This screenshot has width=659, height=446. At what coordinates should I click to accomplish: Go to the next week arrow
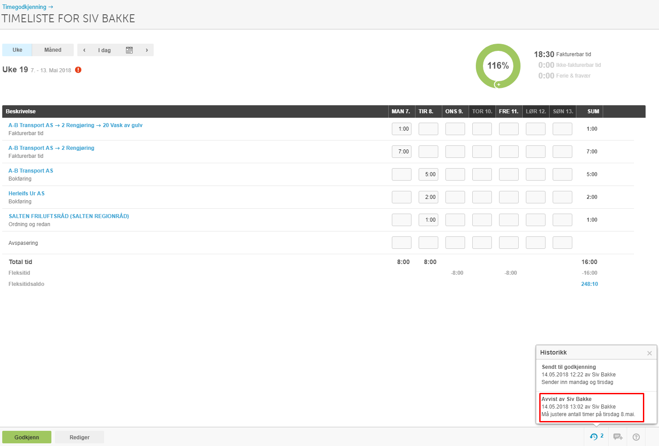click(x=147, y=50)
